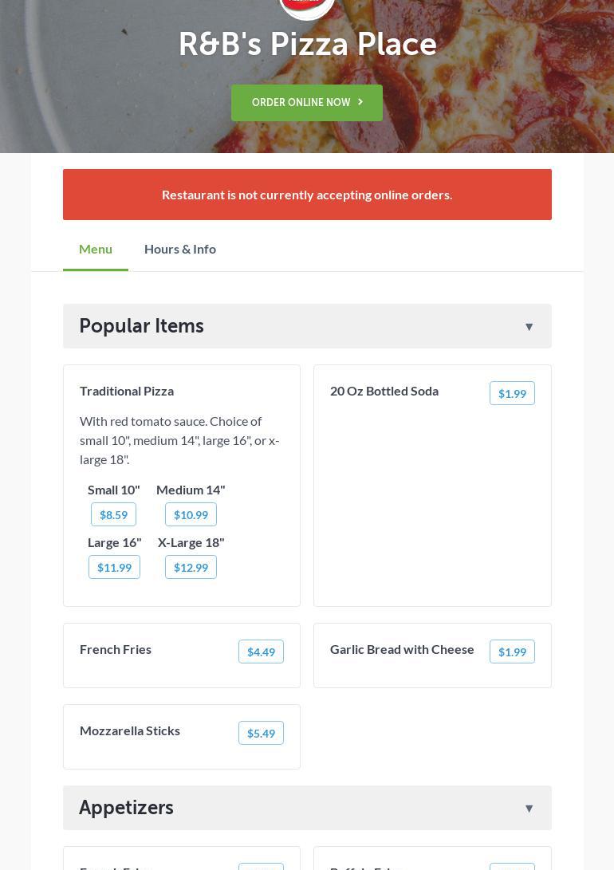Open the Mozzarella Sticks item name
614x870 pixels.
pos(130,730)
